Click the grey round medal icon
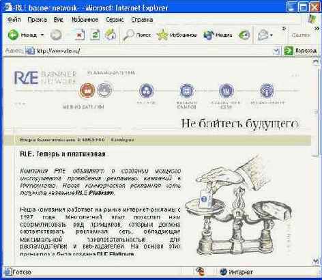This screenshot has width=322, height=280. click(x=104, y=89)
